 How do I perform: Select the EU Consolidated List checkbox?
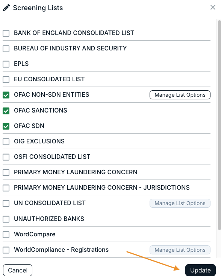coord(6,79)
